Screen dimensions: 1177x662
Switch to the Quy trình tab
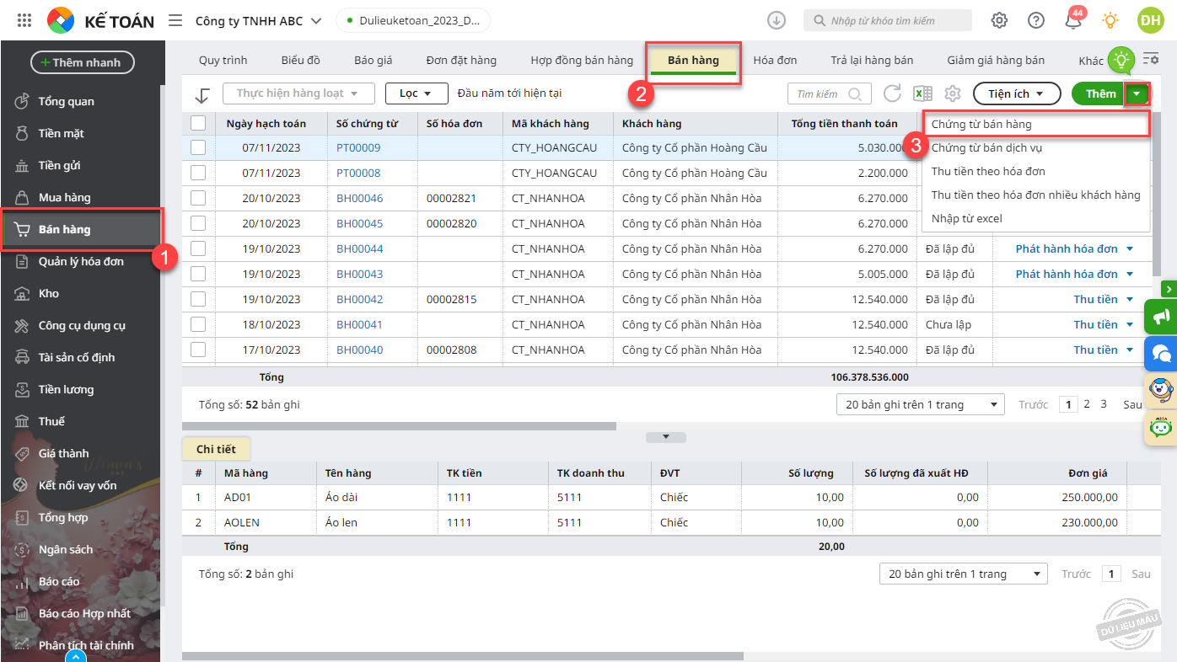223,61
